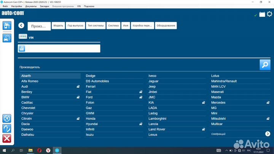
Task: Open the Настройки menu
Action: [17, 6]
